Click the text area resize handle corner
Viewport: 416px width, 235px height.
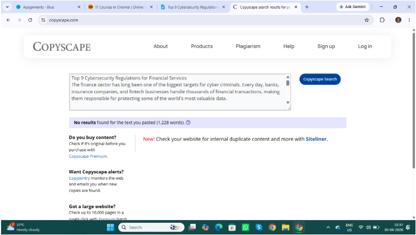point(288,108)
